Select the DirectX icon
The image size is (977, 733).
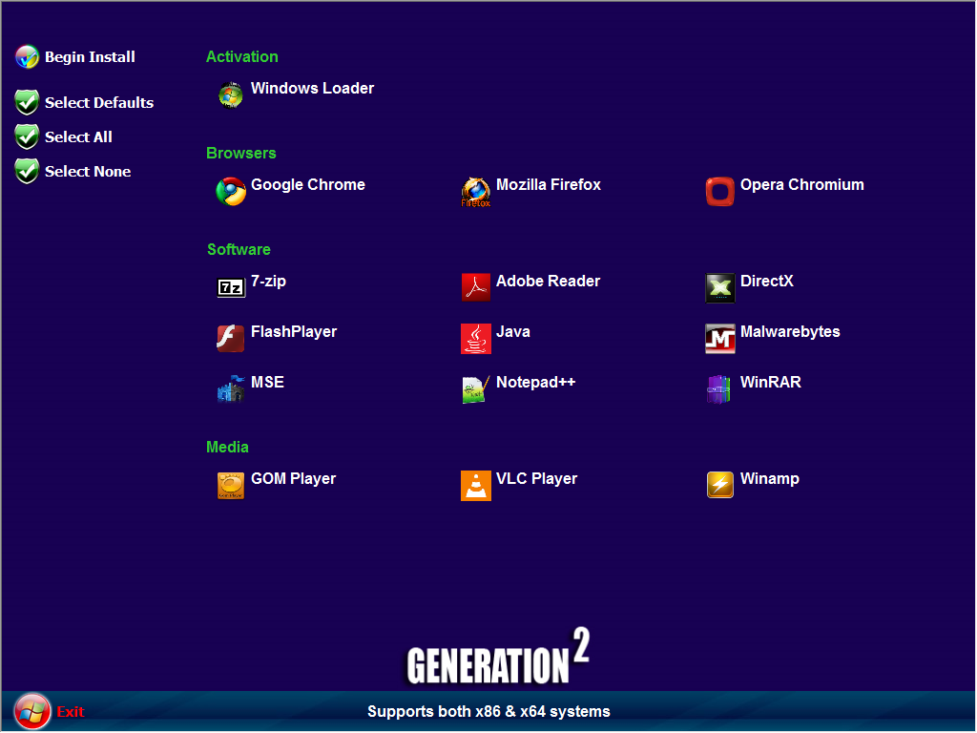(x=719, y=288)
